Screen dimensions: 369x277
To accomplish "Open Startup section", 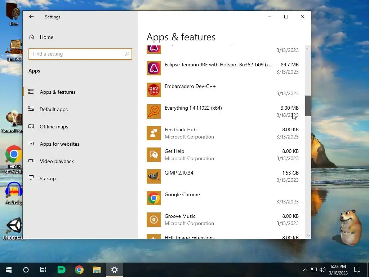I will [48, 179].
